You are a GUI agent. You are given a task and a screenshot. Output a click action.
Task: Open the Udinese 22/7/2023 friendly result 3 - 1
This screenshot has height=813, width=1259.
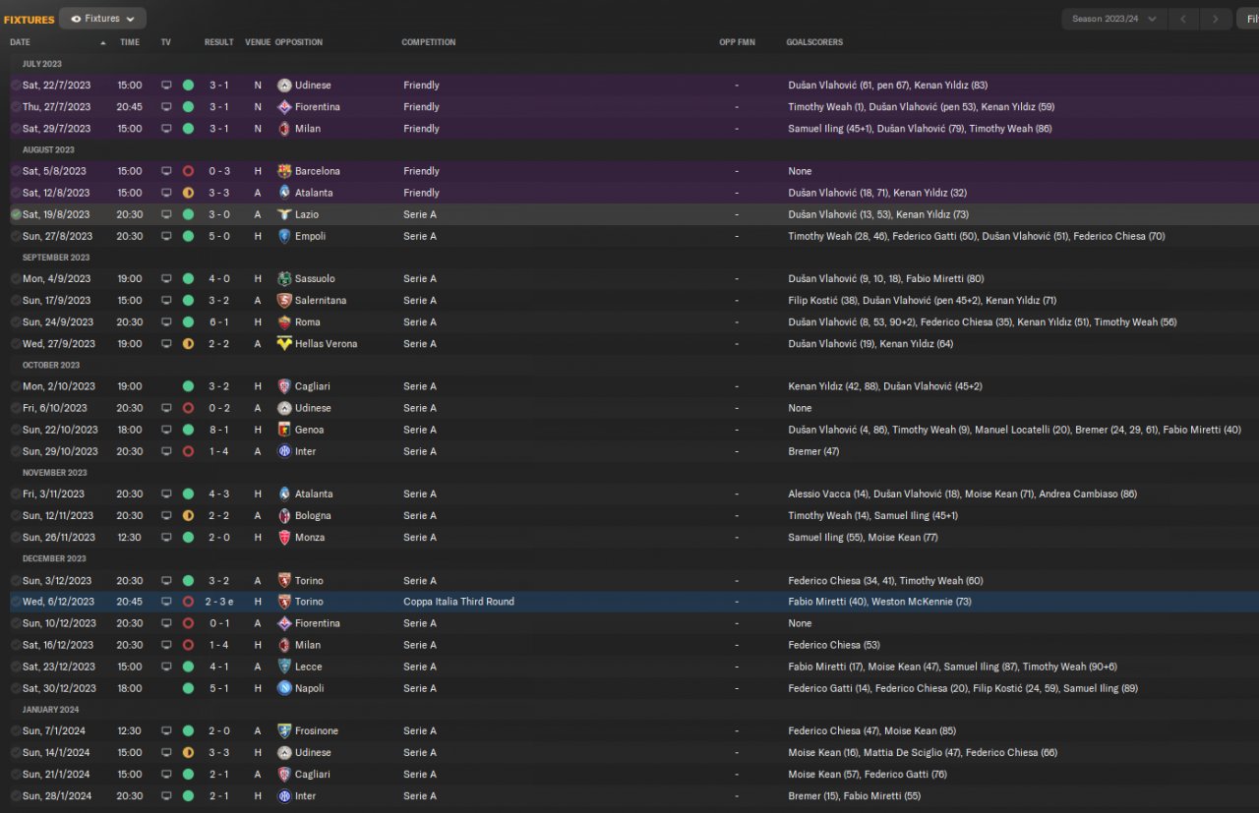tap(218, 86)
